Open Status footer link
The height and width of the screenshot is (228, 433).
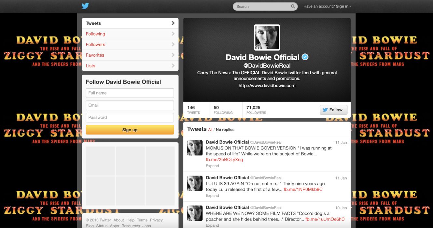[x=102, y=226]
